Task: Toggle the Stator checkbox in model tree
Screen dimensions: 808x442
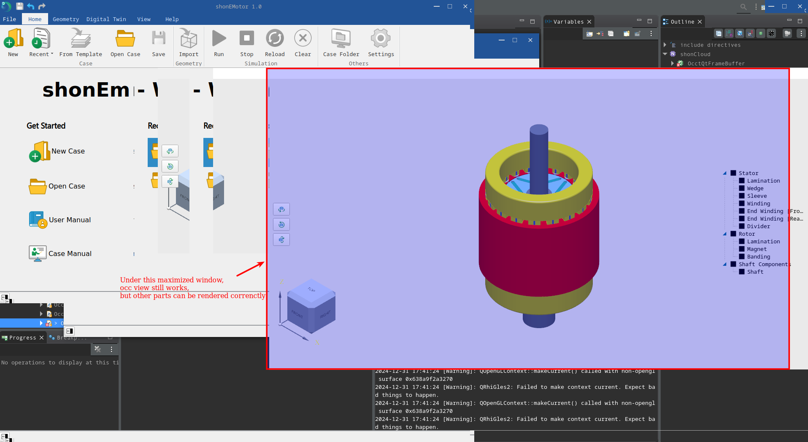Action: click(x=733, y=173)
